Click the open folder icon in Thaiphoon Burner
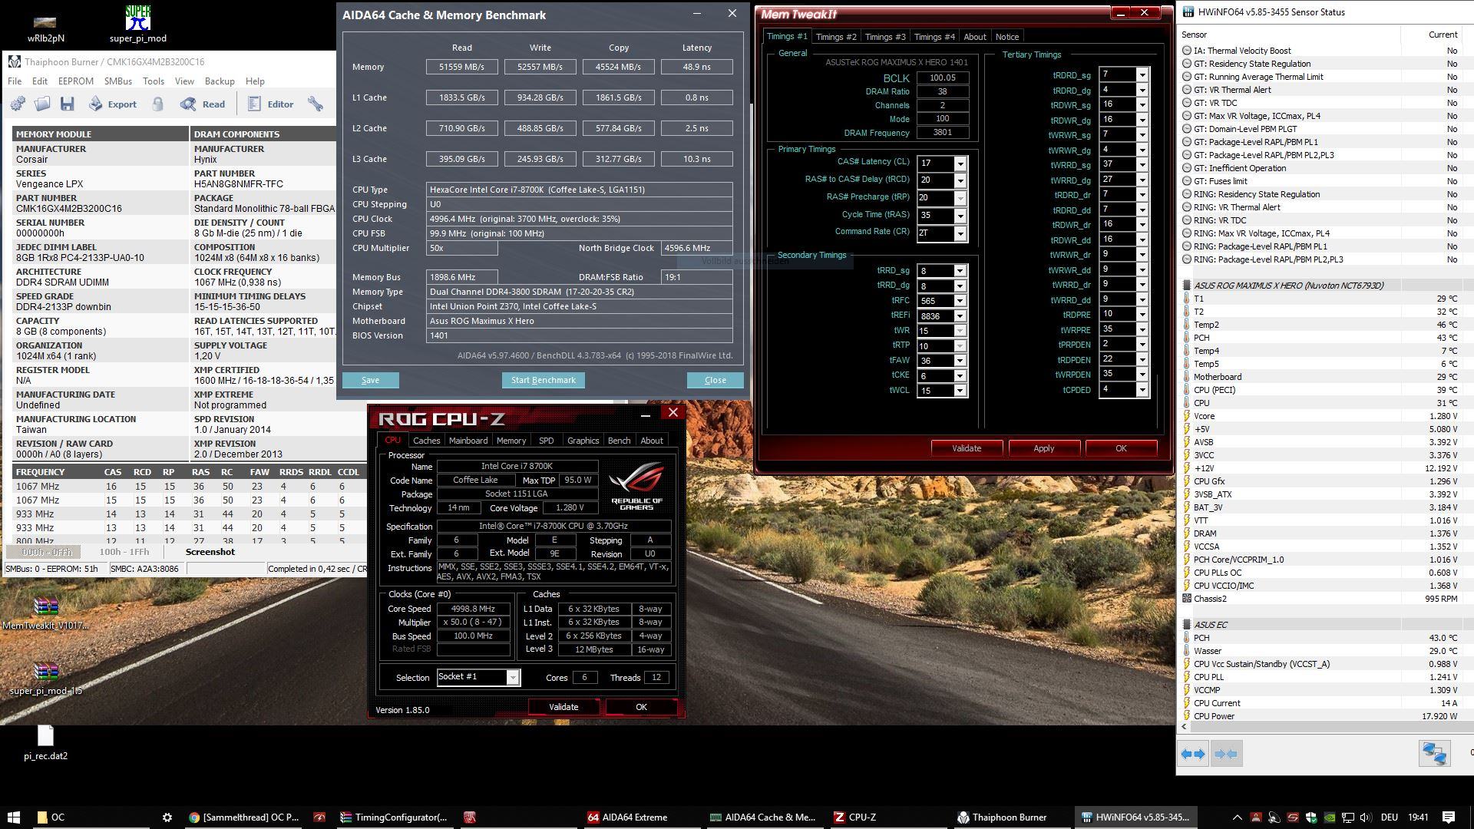1474x829 pixels. pyautogui.click(x=42, y=104)
